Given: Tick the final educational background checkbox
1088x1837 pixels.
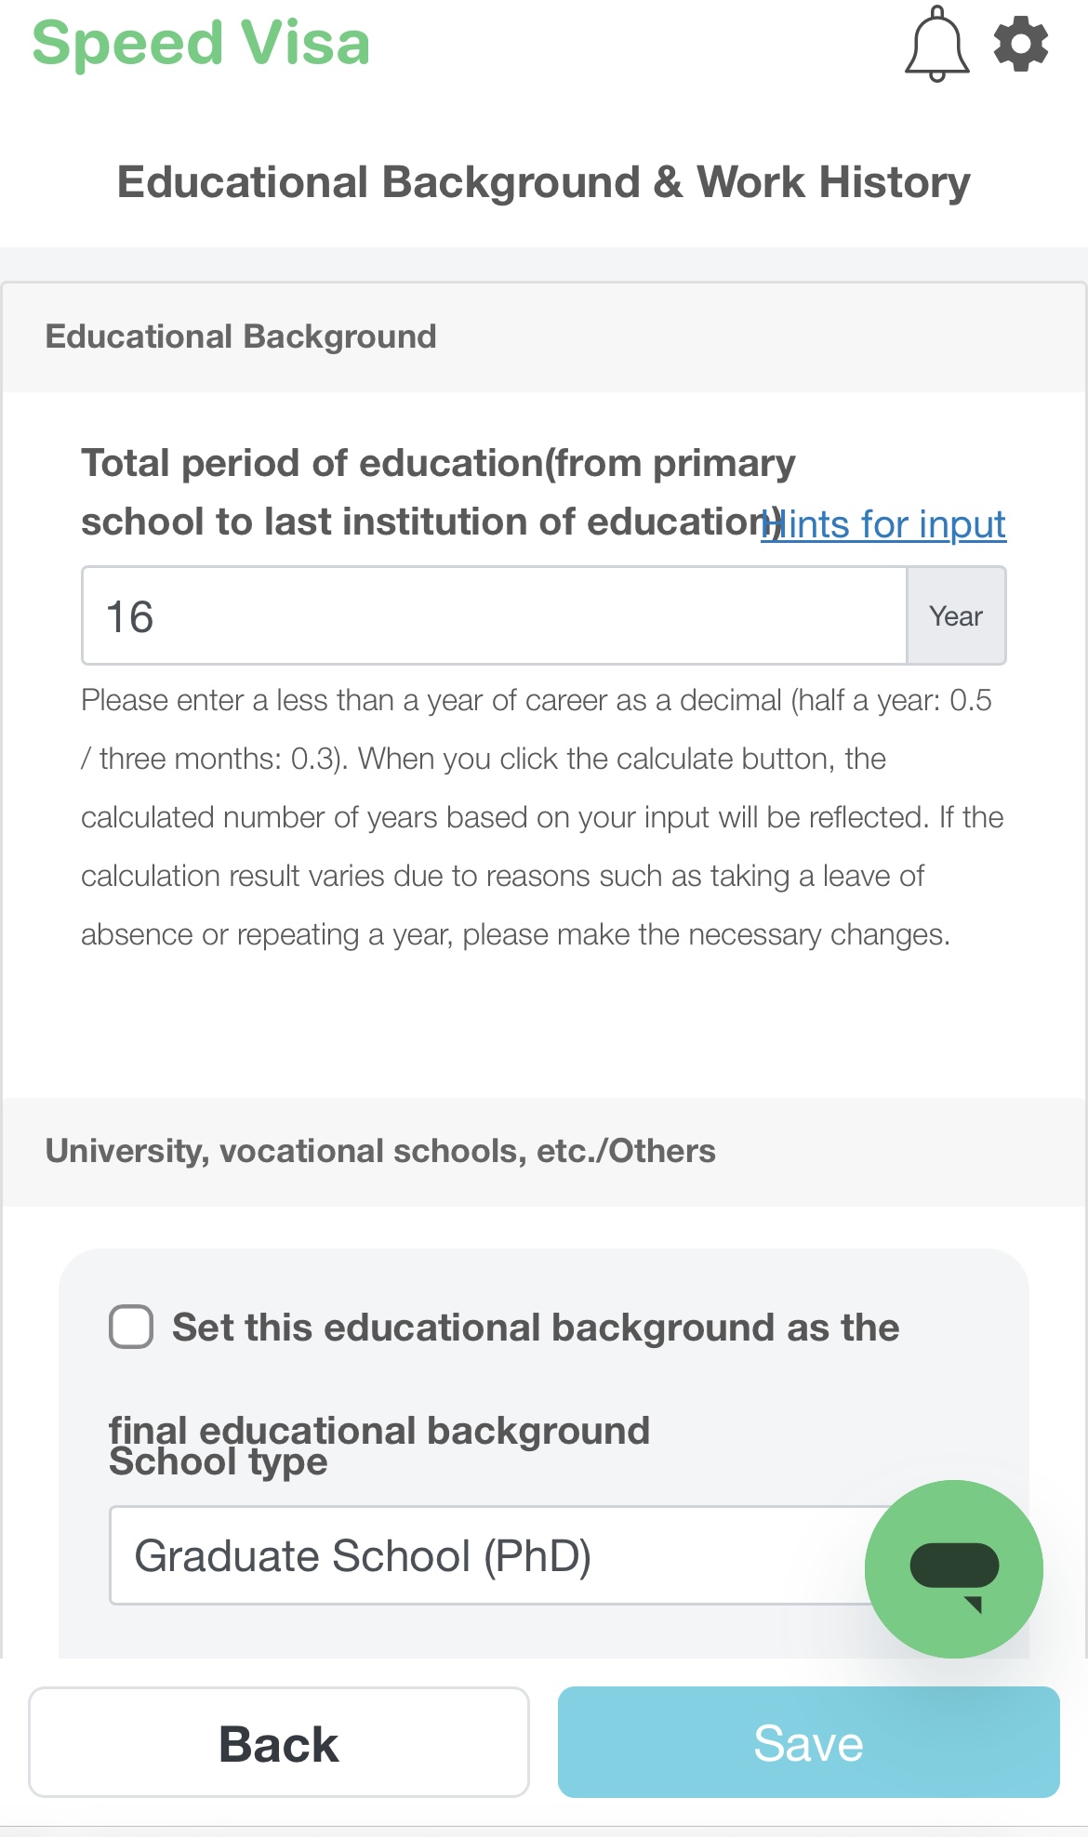Looking at the screenshot, I should coord(131,1327).
